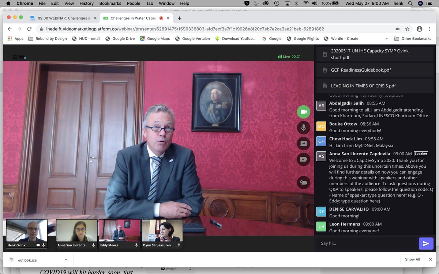439x274 pixels.
Task: Open the Bookmarks menu
Action: tap(111, 3)
